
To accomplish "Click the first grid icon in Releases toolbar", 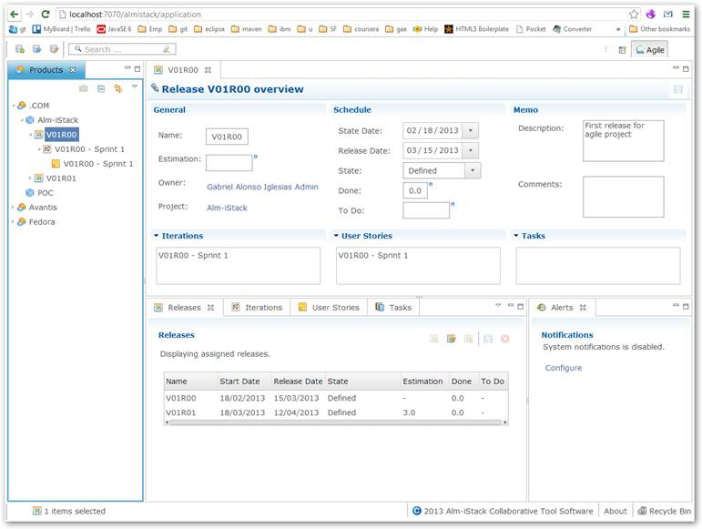I will click(433, 339).
